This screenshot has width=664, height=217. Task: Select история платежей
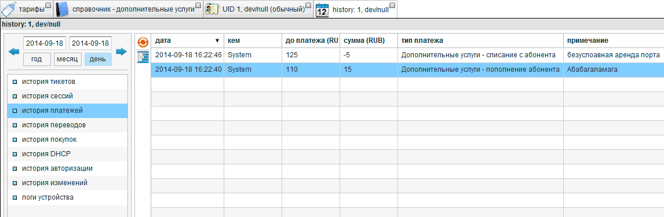point(68,111)
